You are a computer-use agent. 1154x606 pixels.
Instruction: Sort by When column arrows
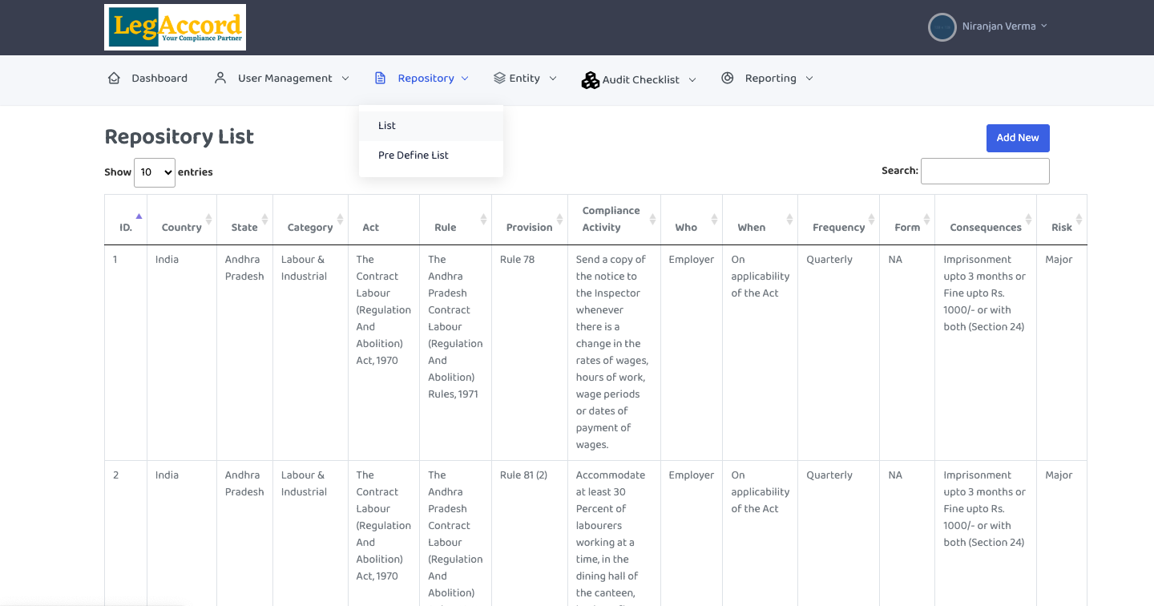click(790, 219)
